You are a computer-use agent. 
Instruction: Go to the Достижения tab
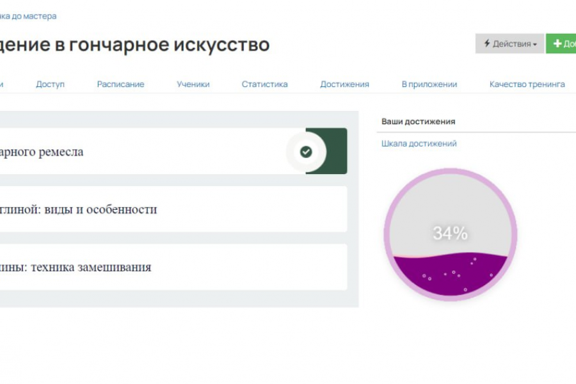click(344, 84)
